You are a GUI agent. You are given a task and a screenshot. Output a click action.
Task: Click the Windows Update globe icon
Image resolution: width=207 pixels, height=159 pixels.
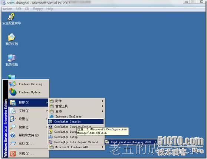point(13,92)
